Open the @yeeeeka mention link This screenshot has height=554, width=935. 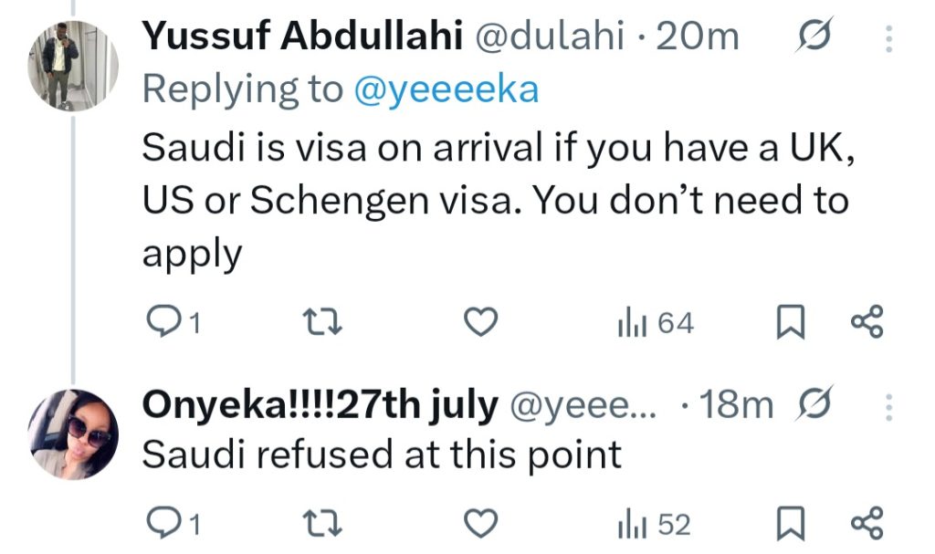pos(446,89)
